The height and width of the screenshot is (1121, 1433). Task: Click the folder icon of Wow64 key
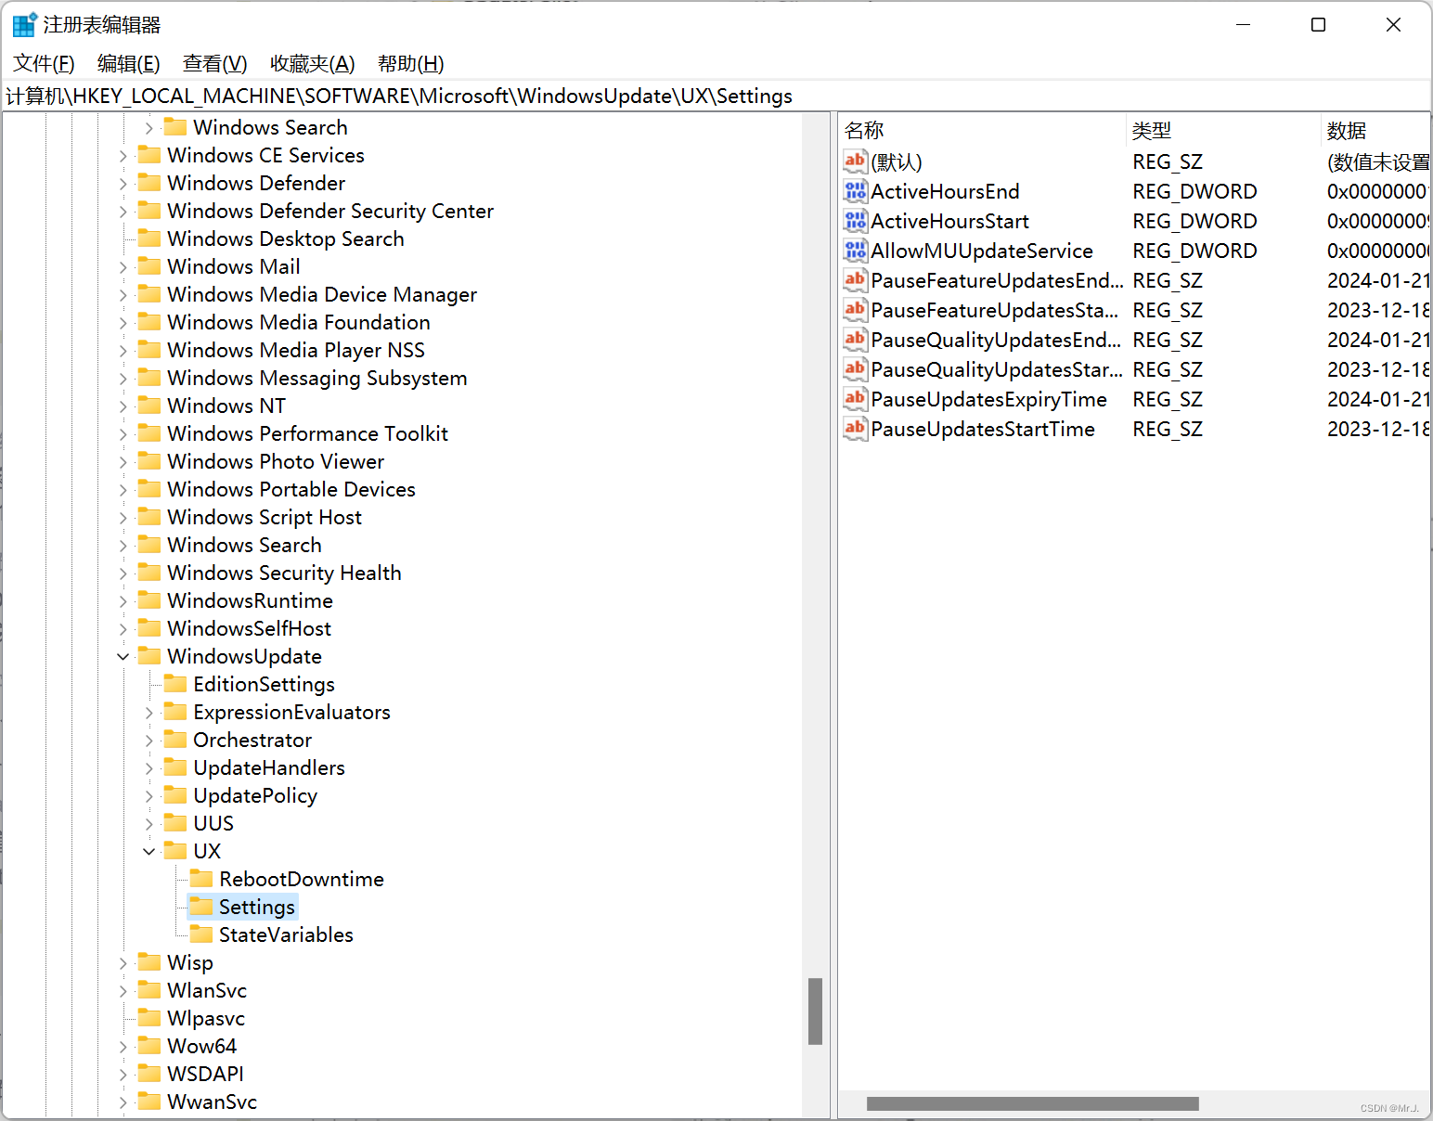click(149, 1045)
